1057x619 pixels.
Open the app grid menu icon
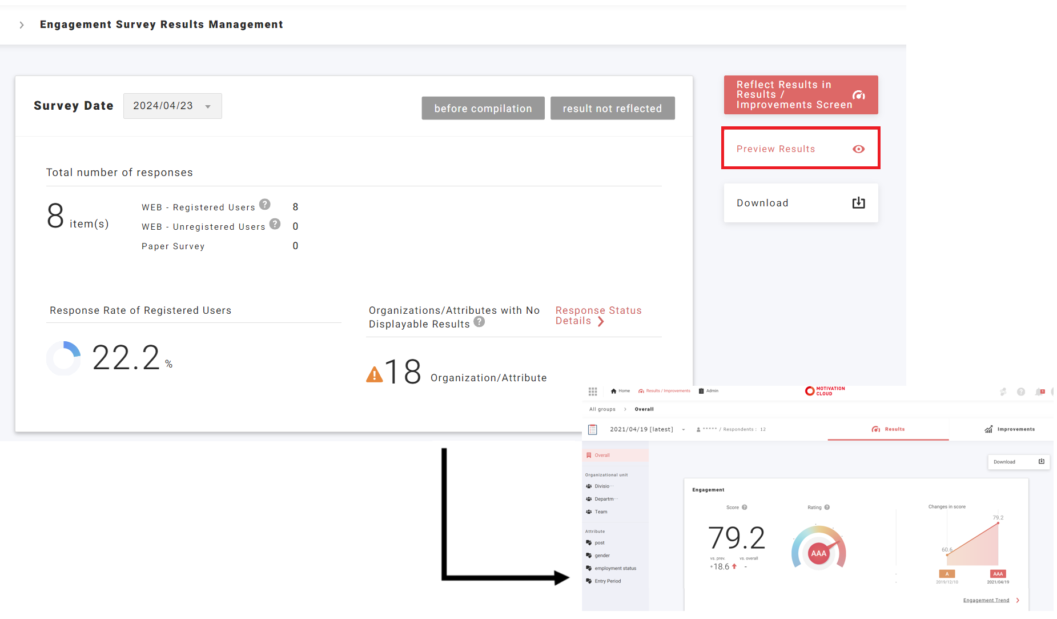pyautogui.click(x=593, y=392)
